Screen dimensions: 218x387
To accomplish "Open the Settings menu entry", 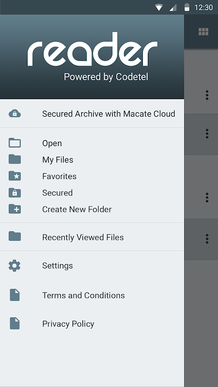I will coord(92,266).
